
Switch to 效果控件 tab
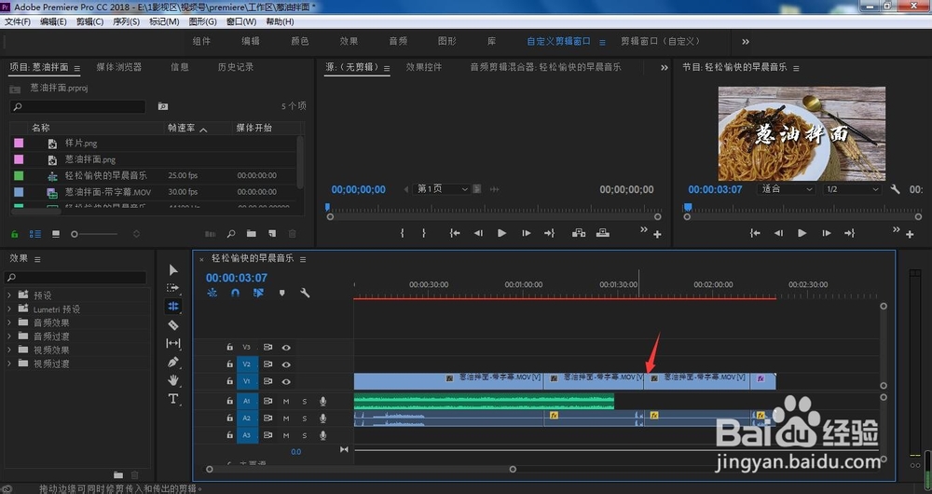424,67
